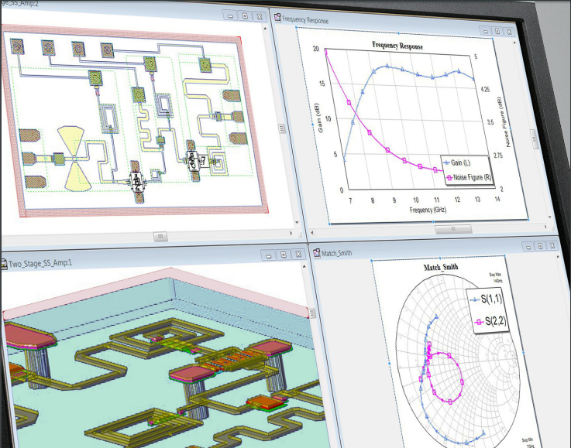Maximize the Match_Smith window
Viewport: 571px width, 448px height.
pyautogui.click(x=541, y=246)
